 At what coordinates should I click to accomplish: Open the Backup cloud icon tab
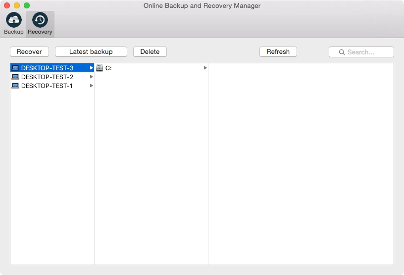point(14,23)
